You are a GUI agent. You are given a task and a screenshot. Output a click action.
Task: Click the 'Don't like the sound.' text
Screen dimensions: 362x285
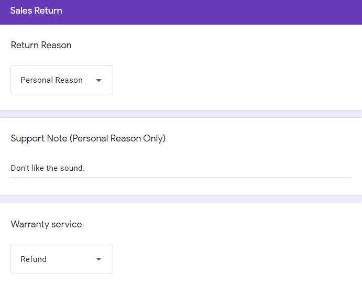(48, 168)
